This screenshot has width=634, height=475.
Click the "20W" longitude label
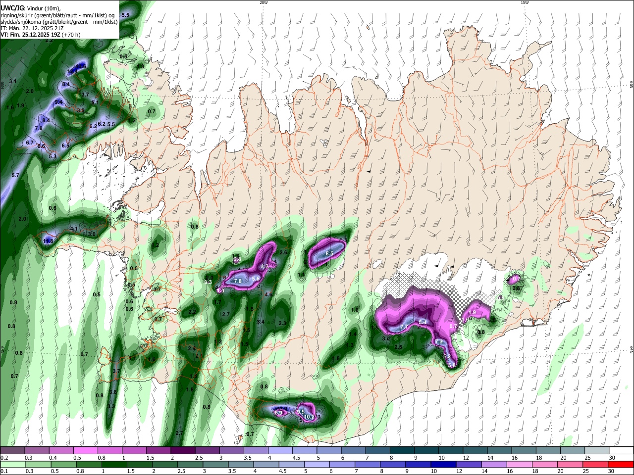(x=264, y=2)
